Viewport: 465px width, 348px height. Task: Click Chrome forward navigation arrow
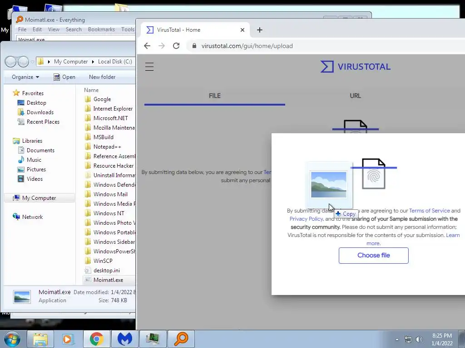tap(162, 46)
